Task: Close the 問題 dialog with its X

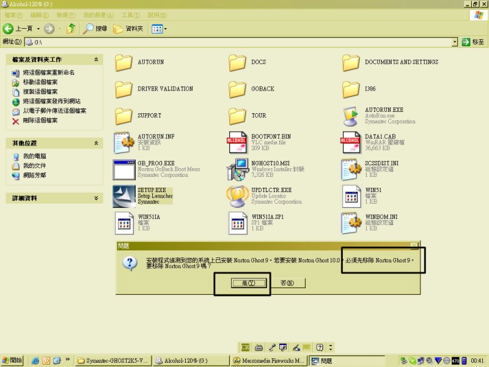Action: [414, 246]
